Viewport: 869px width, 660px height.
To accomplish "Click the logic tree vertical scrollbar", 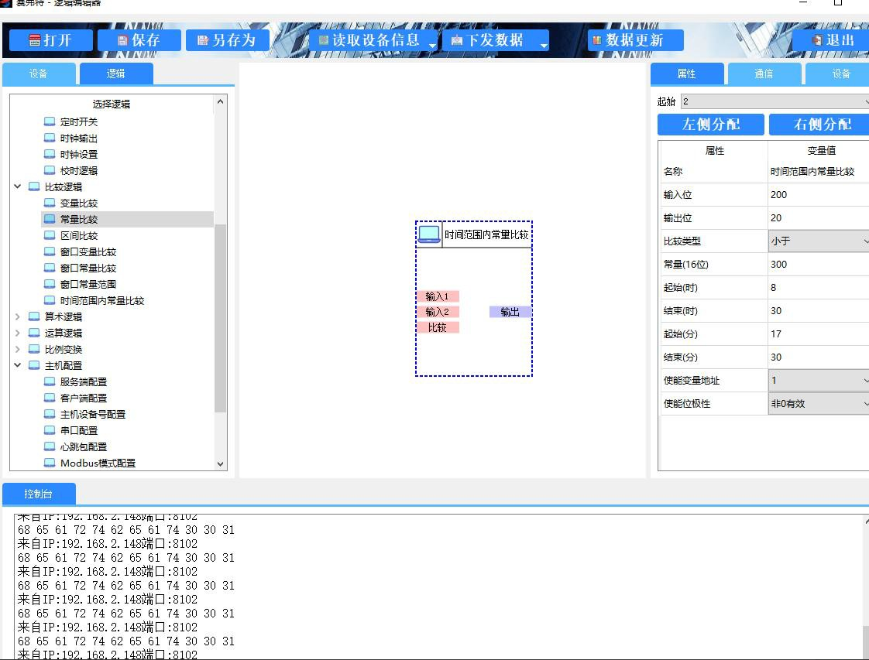I will point(221,317).
